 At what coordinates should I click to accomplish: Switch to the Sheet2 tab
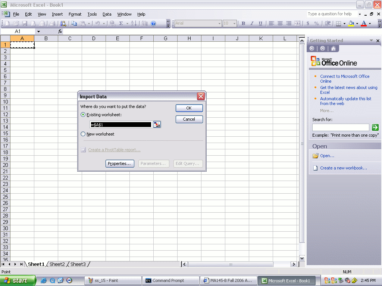pos(57,264)
